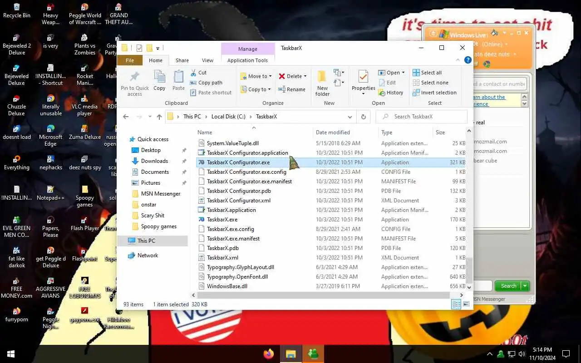Switch to large thumbnails view toggle
Screen dimensions: 581x363
click(x=466, y=304)
